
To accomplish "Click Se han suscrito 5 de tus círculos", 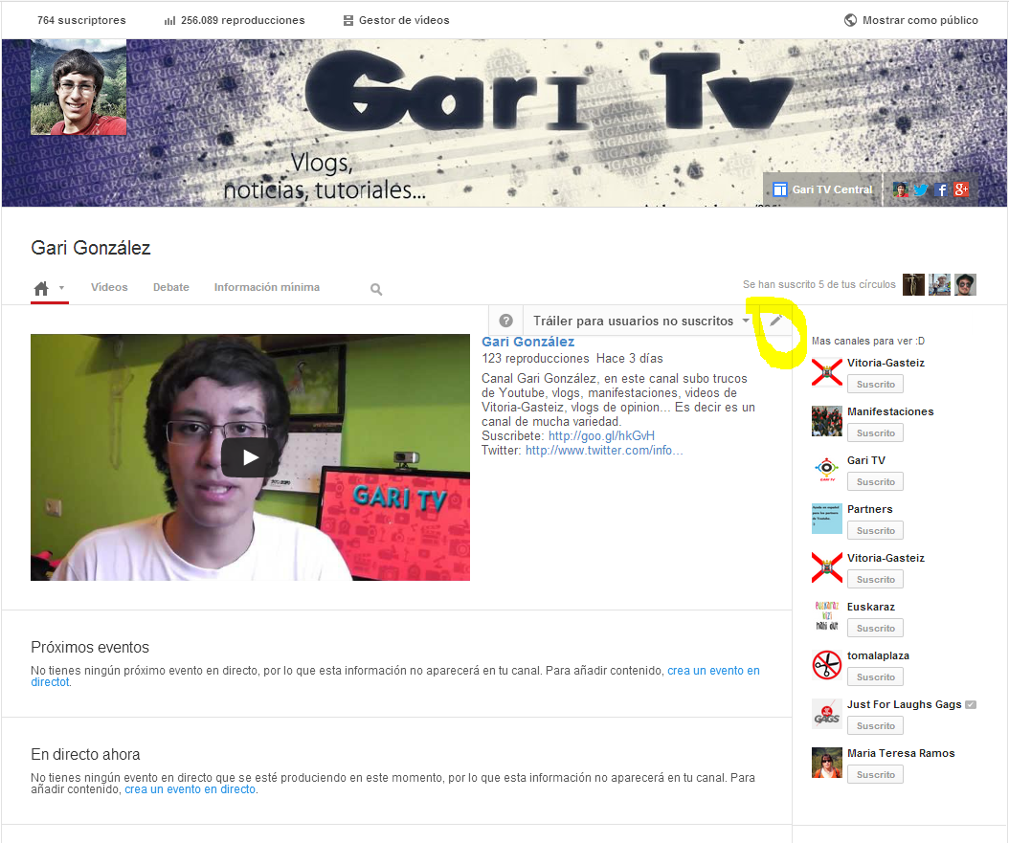I will coord(819,284).
